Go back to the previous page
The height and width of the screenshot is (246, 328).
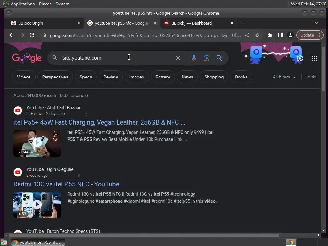[12, 35]
